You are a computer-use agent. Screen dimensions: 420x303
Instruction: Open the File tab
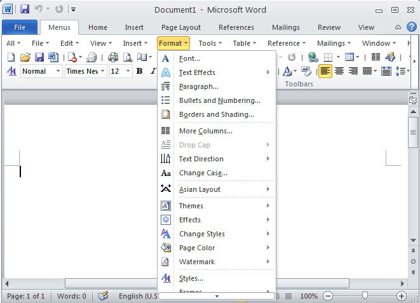[20, 27]
